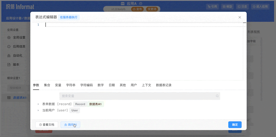The height and width of the screenshot is (137, 276).
Task: Click the help icon beside 应用A title
Action: (x=140, y=4)
